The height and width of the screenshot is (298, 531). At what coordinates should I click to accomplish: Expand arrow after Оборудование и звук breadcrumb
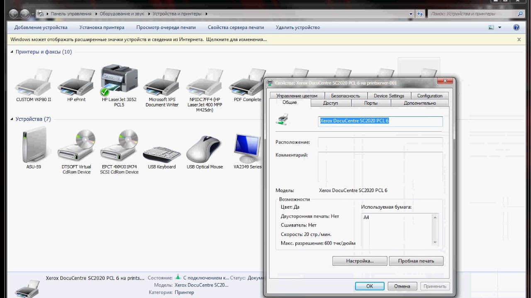pyautogui.click(x=149, y=14)
